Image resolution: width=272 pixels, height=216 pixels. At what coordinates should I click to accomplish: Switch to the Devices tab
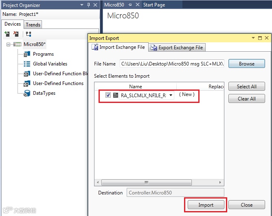[13, 24]
